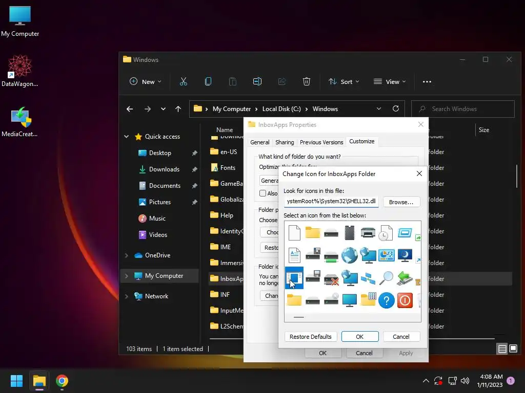This screenshot has width=525, height=393.
Task: Click the Search Windows box
Action: tap(463, 109)
